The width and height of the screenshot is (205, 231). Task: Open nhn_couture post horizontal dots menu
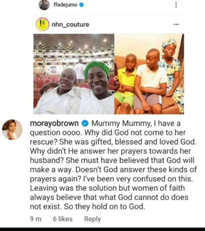pyautogui.click(x=176, y=24)
